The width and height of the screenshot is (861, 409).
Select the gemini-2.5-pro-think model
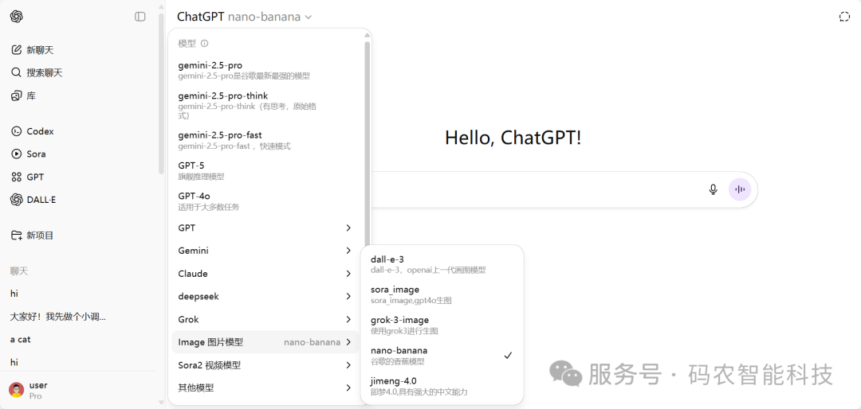click(265, 105)
